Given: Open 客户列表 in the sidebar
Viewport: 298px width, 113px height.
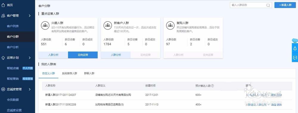Looking at the screenshot, I should pyautogui.click(x=13, y=26).
